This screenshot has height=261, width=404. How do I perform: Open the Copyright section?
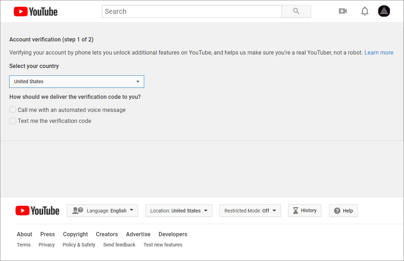click(x=75, y=234)
